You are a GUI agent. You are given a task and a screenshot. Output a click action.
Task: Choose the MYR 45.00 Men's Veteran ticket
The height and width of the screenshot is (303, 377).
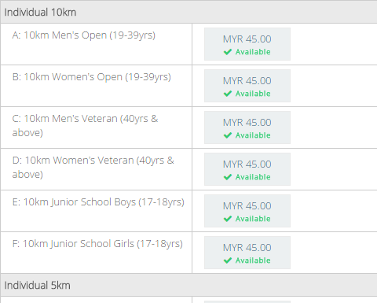pos(247,127)
